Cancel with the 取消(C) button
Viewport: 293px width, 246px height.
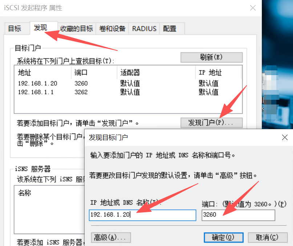pyautogui.click(x=267, y=238)
